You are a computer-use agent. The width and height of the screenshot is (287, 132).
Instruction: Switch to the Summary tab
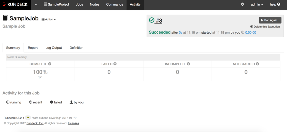pyautogui.click(x=13, y=48)
